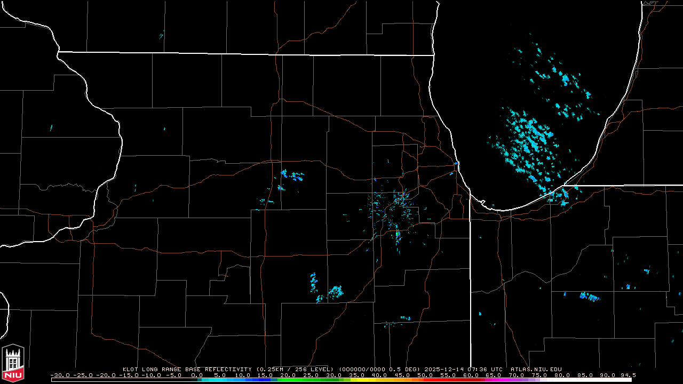The image size is (683, 384).
Task: Click the -30.0 label on the scale
Action: coord(59,375)
